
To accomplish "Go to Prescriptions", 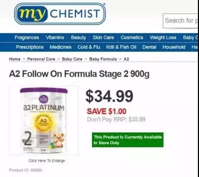I will [30, 47].
